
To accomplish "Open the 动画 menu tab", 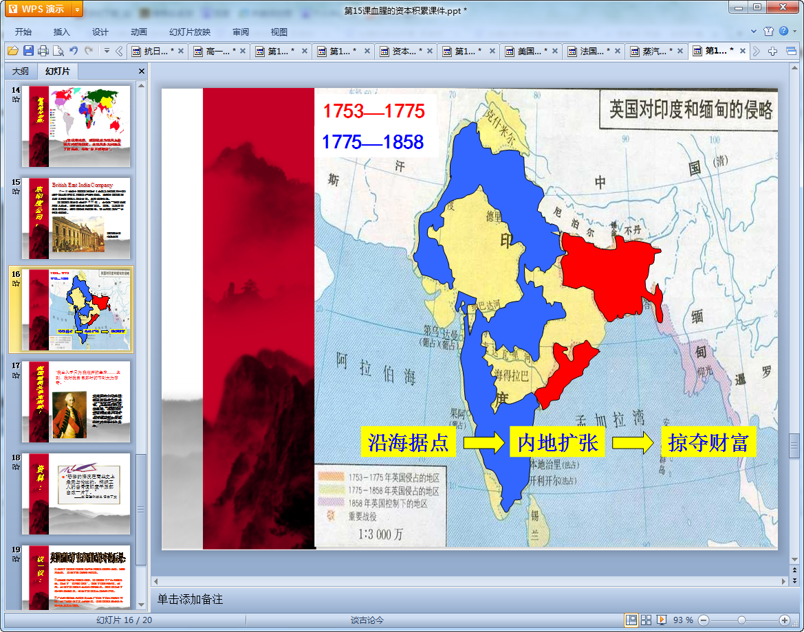I will click(x=138, y=32).
